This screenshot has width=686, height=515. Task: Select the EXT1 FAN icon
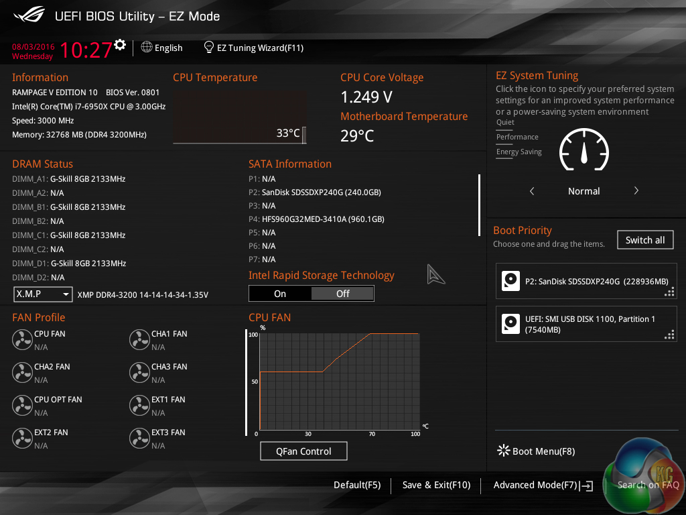(139, 406)
